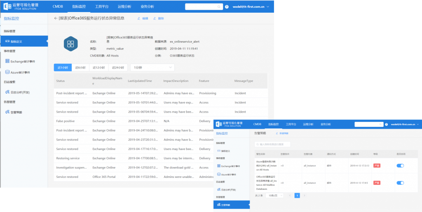
Task: Click Exchange审计事件 server icon in report sidebar
Action: (x=7, y=61)
